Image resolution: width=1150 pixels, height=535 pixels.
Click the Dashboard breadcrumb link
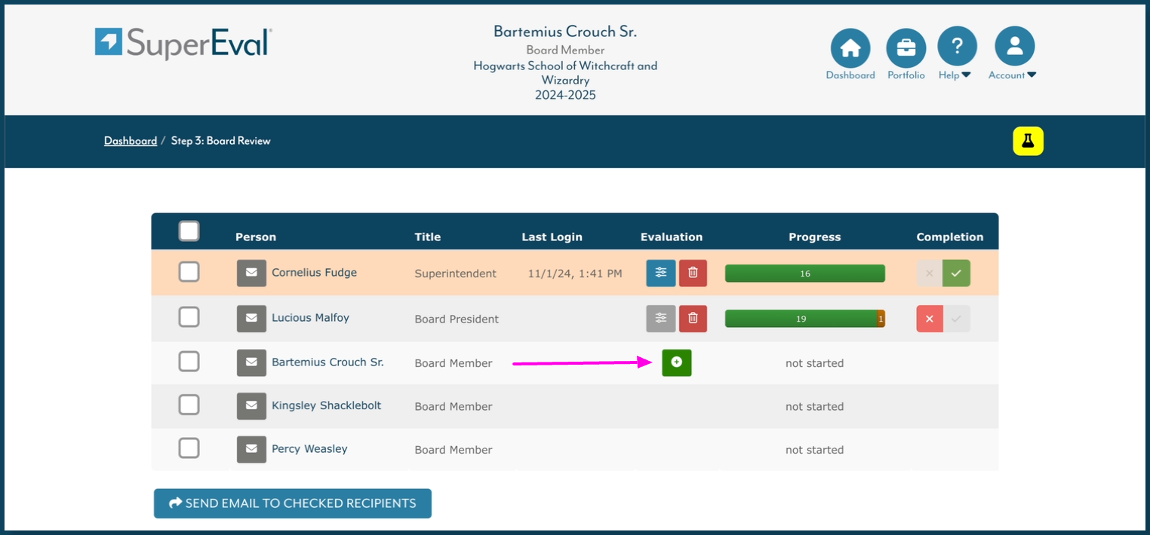coord(131,141)
